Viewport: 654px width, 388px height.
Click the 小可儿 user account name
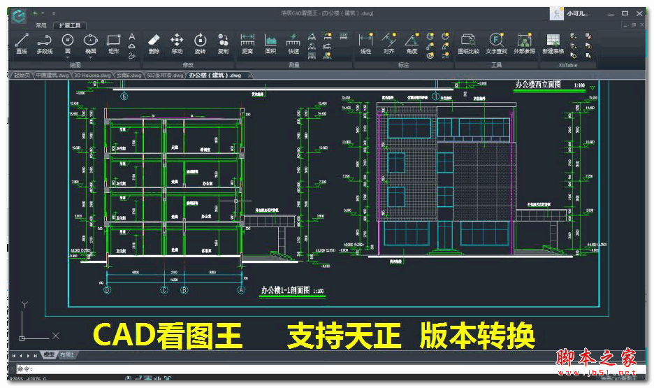point(577,14)
